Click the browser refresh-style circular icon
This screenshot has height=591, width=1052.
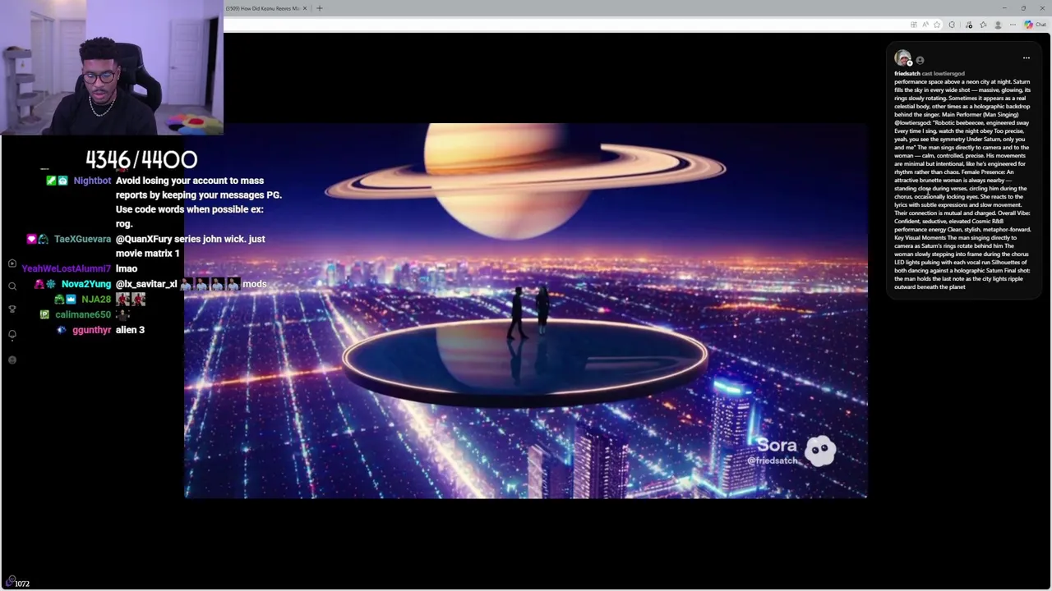tap(952, 25)
